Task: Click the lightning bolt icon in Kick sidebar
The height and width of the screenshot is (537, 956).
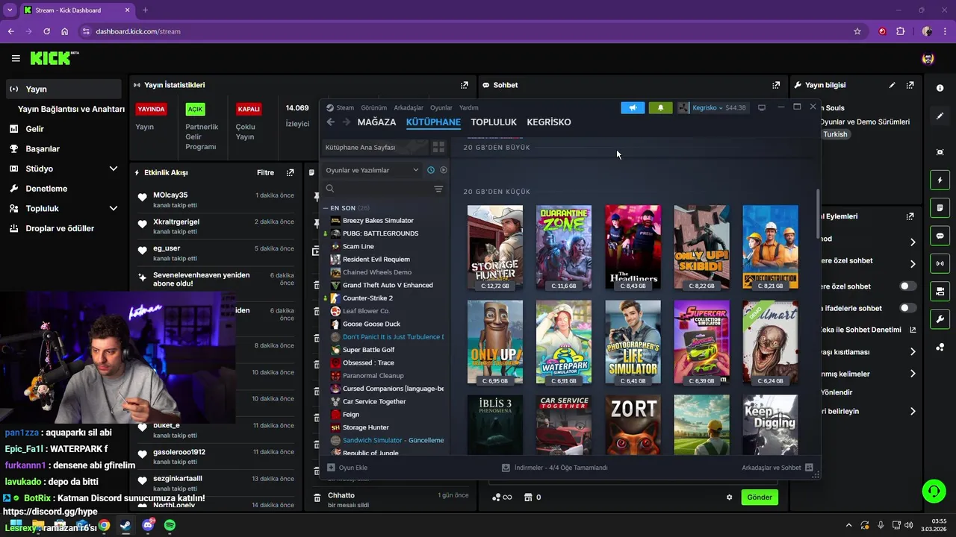Action: [x=940, y=180]
